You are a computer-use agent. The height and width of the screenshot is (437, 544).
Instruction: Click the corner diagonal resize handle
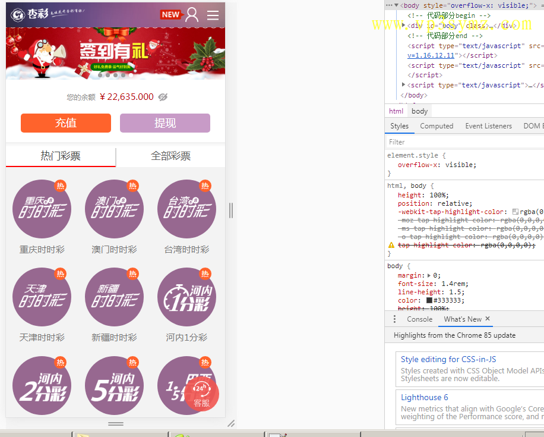(x=231, y=423)
